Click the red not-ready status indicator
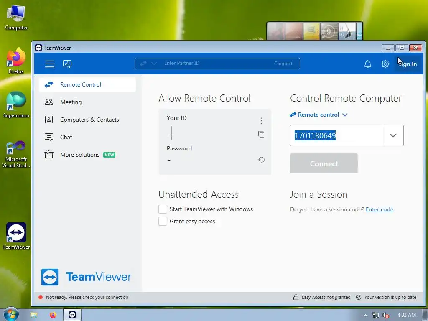This screenshot has height=321, width=428. click(41, 297)
